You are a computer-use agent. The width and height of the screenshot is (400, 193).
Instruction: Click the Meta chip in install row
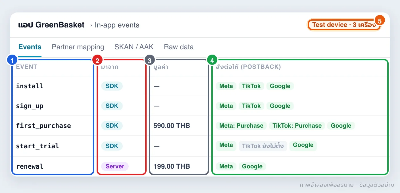pyautogui.click(x=226, y=86)
